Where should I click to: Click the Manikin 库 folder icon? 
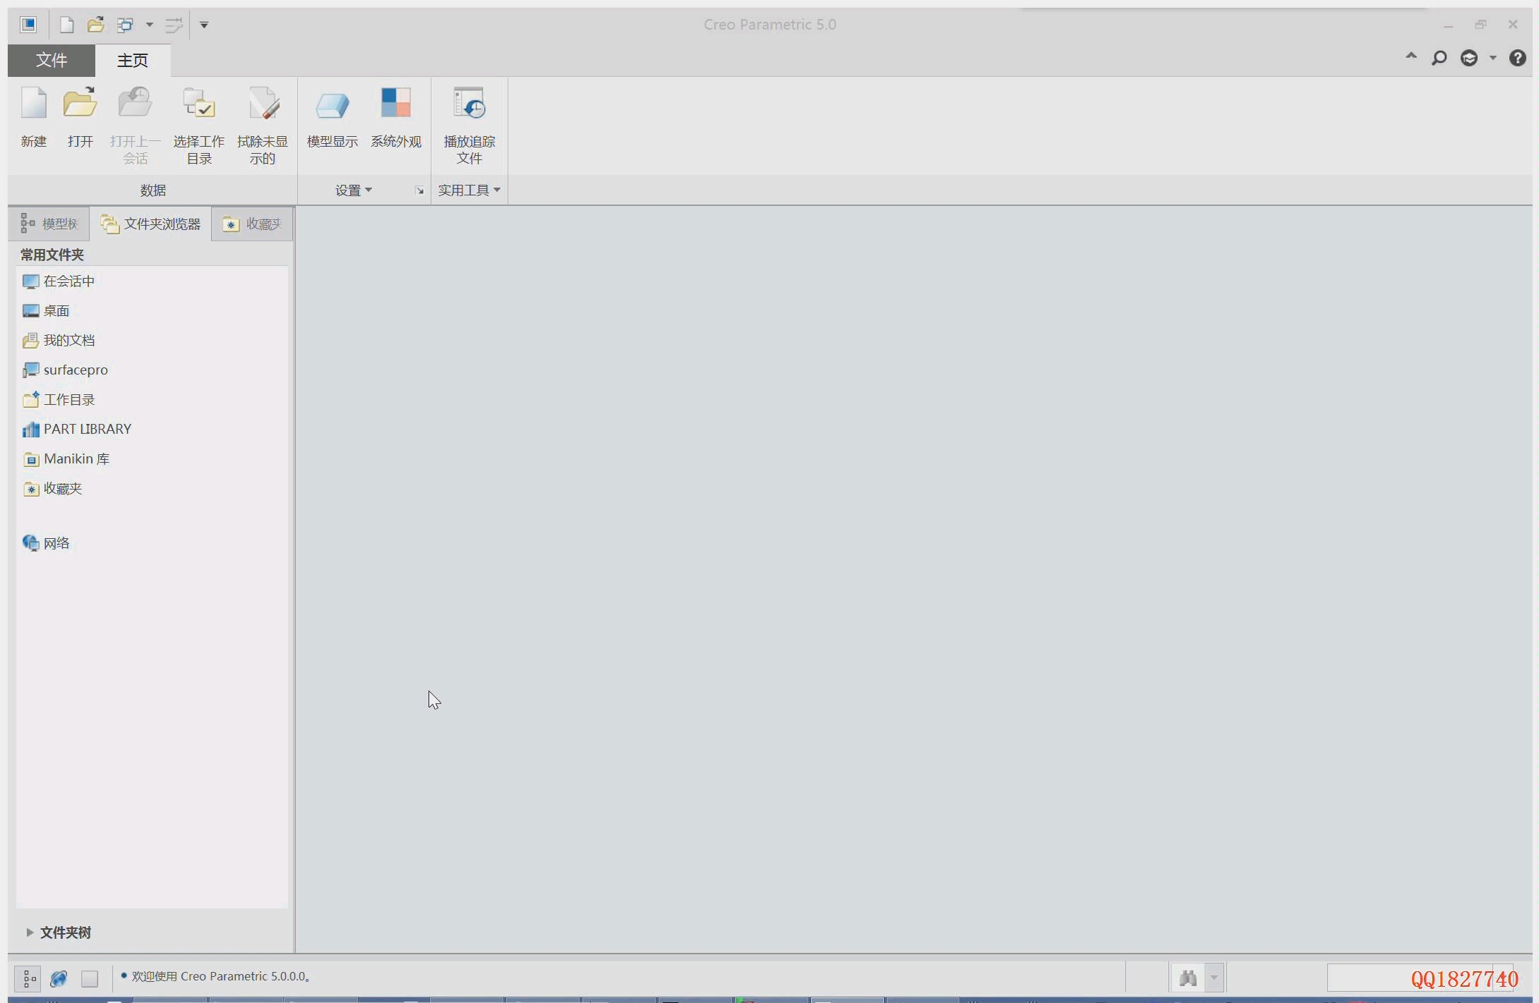(30, 459)
